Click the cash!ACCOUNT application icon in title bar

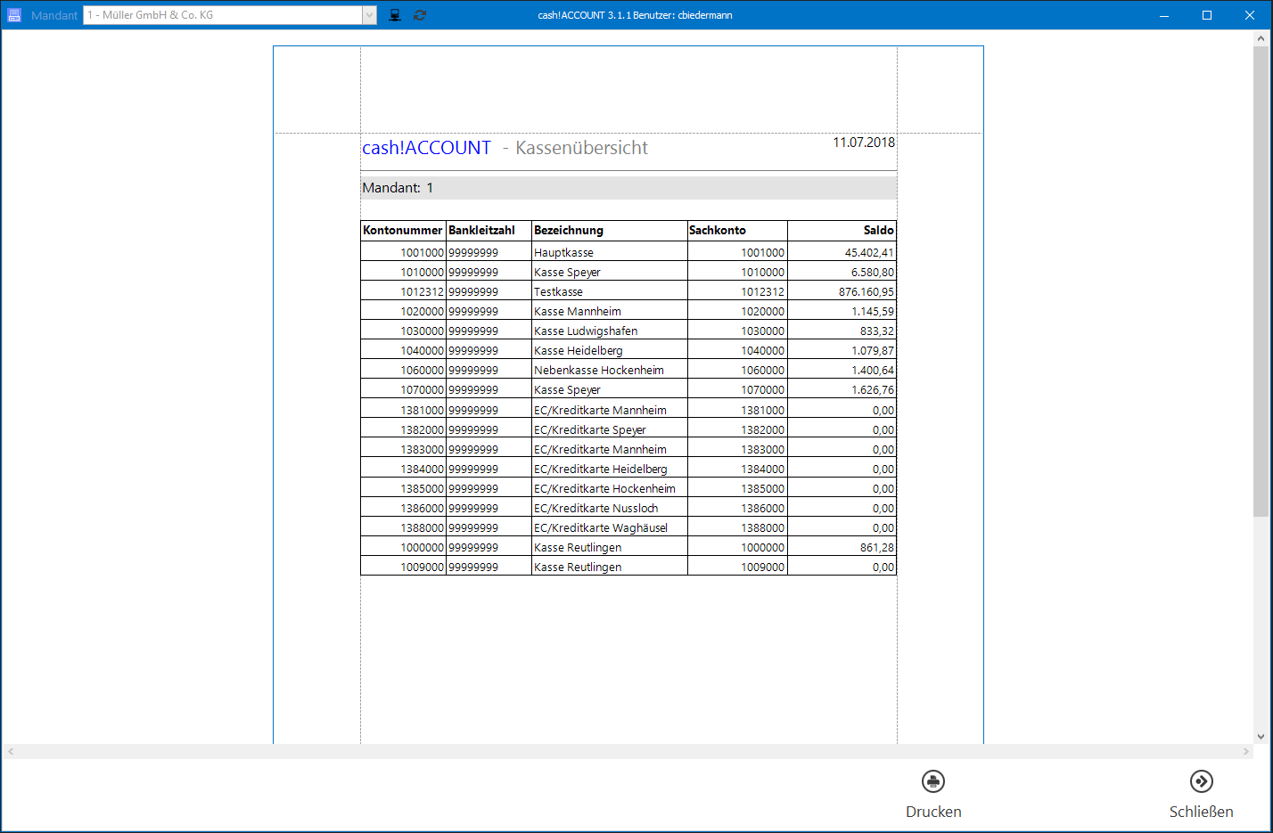pyautogui.click(x=14, y=15)
